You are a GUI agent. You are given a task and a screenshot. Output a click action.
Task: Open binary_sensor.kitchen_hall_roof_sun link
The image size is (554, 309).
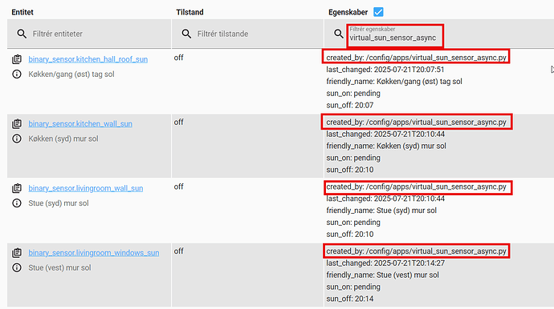coord(88,59)
